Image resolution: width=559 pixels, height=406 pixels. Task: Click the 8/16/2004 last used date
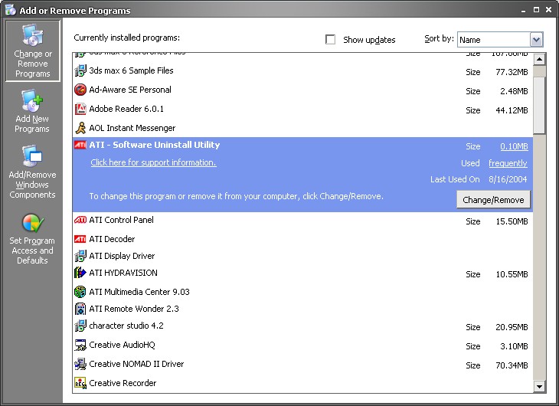508,179
